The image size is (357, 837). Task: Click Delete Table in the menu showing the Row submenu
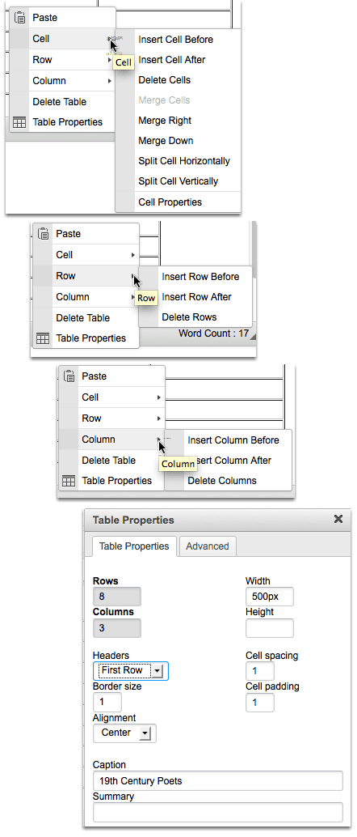82,318
